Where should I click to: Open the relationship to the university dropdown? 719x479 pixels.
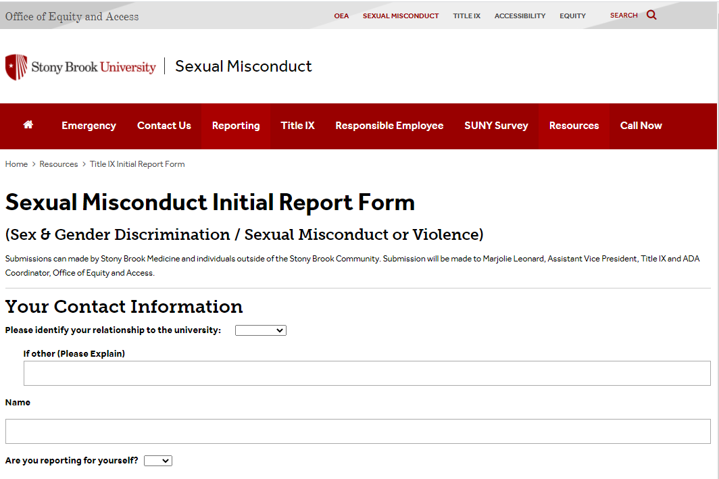pos(260,330)
